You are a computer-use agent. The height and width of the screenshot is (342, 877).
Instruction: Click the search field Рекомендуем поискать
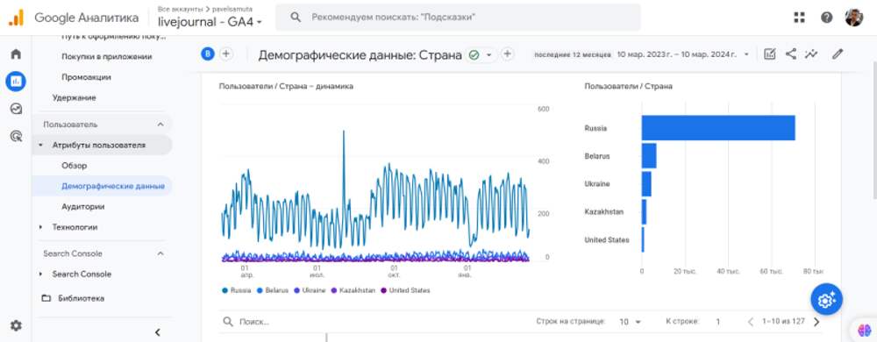(458, 18)
